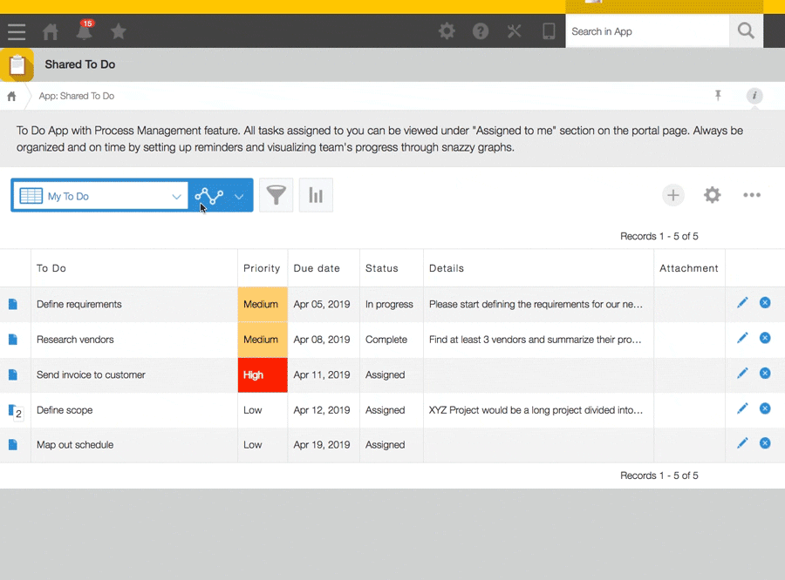Click the Priority column header
This screenshot has width=785, height=580.
pos(262,268)
